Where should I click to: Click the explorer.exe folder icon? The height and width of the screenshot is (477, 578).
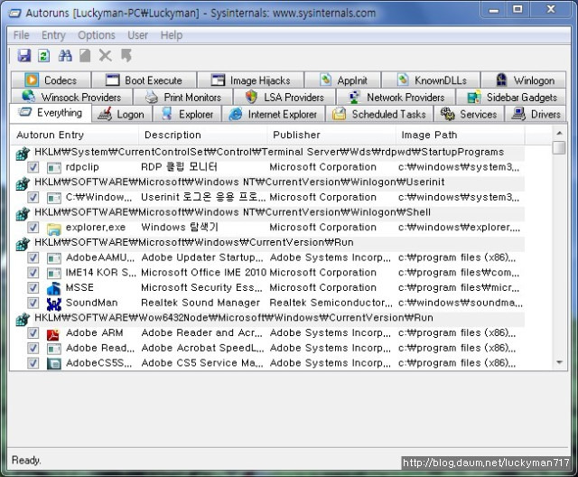pos(54,229)
